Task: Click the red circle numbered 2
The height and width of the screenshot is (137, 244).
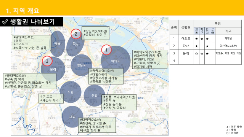Action: (76, 34)
